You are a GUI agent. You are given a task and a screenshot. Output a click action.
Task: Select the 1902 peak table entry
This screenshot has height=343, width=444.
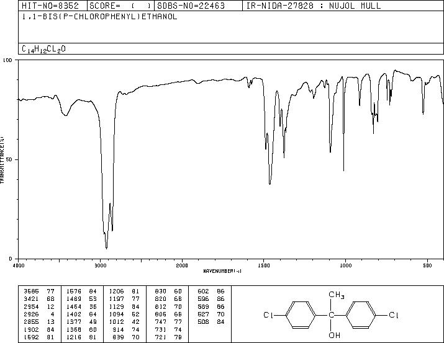click(39, 329)
